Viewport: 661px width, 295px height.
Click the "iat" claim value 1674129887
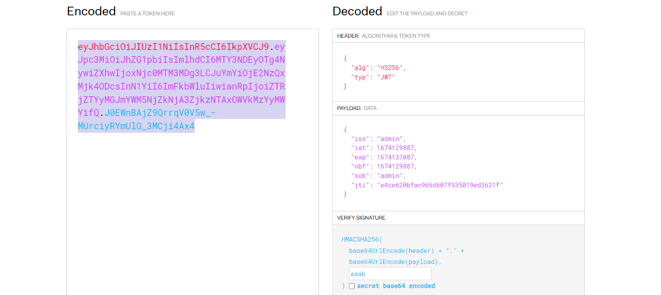395,148
